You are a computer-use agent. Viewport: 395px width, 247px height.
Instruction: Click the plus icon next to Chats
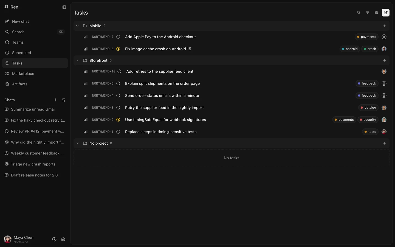click(x=55, y=100)
